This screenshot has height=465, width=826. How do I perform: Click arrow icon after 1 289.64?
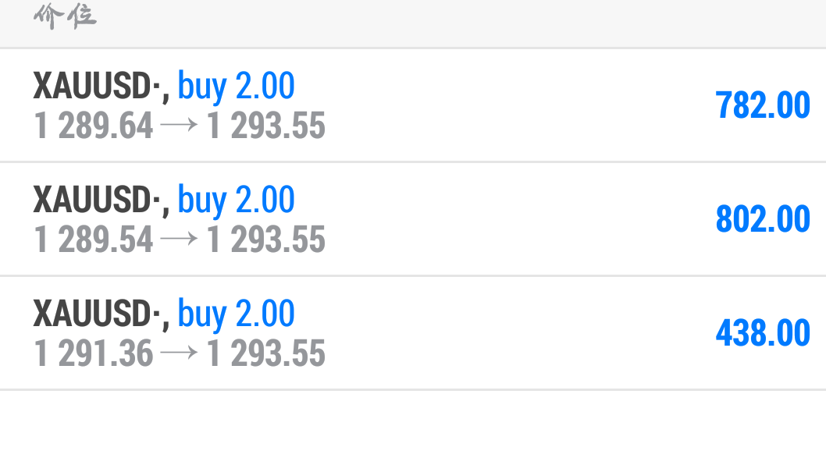pos(179,125)
